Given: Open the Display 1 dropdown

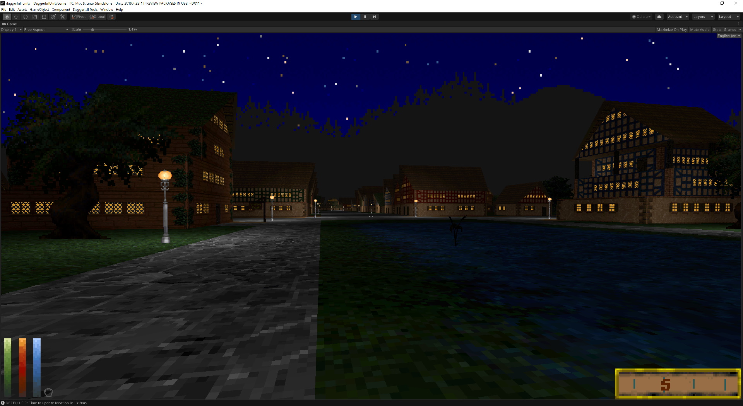Looking at the screenshot, I should [x=11, y=30].
